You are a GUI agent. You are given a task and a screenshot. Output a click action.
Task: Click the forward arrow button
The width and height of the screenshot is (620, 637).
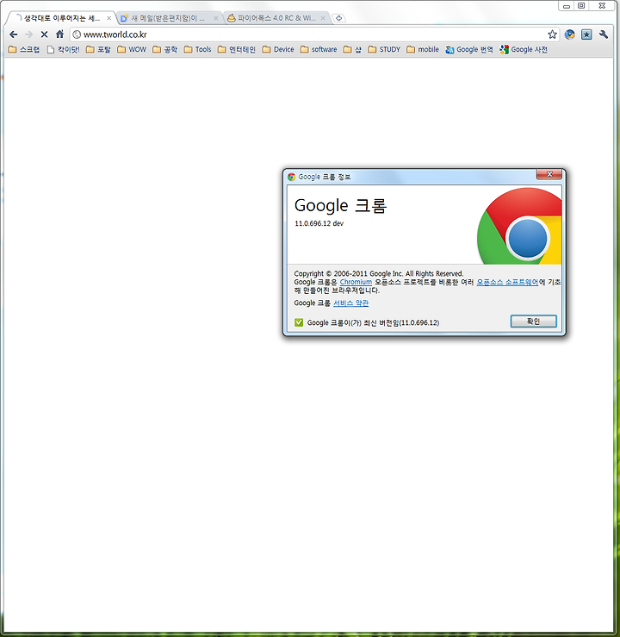(x=28, y=34)
